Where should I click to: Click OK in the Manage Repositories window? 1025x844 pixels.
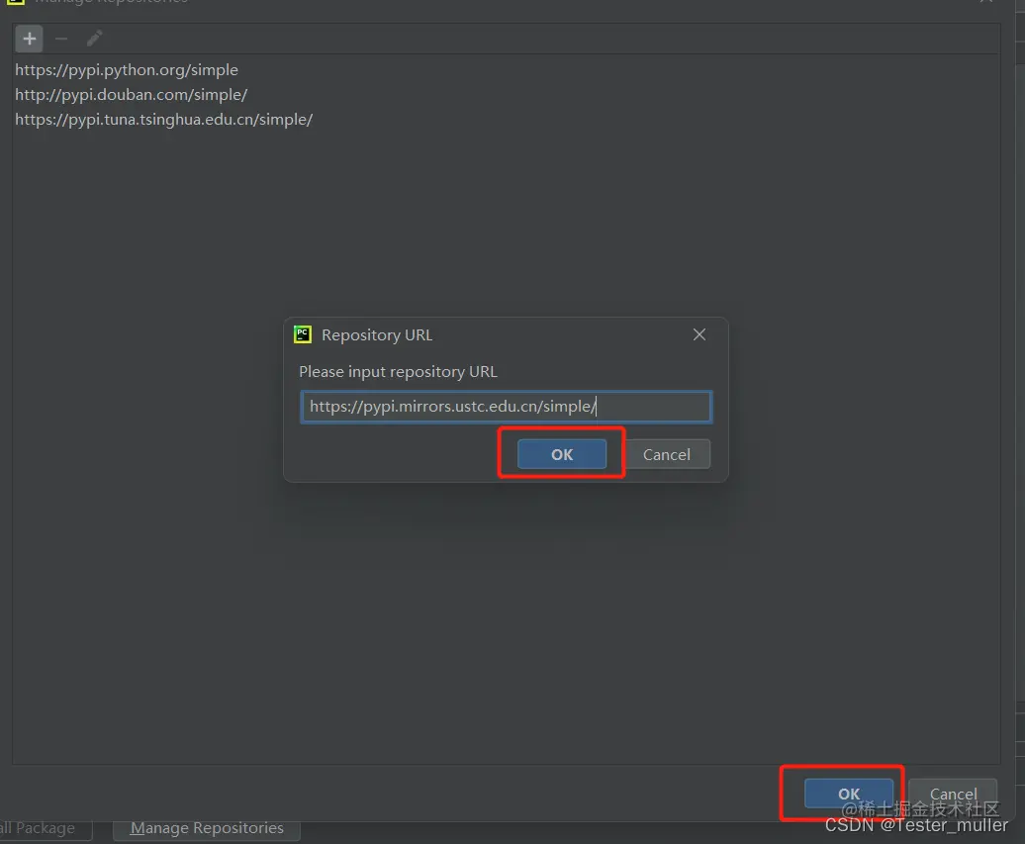coord(849,794)
